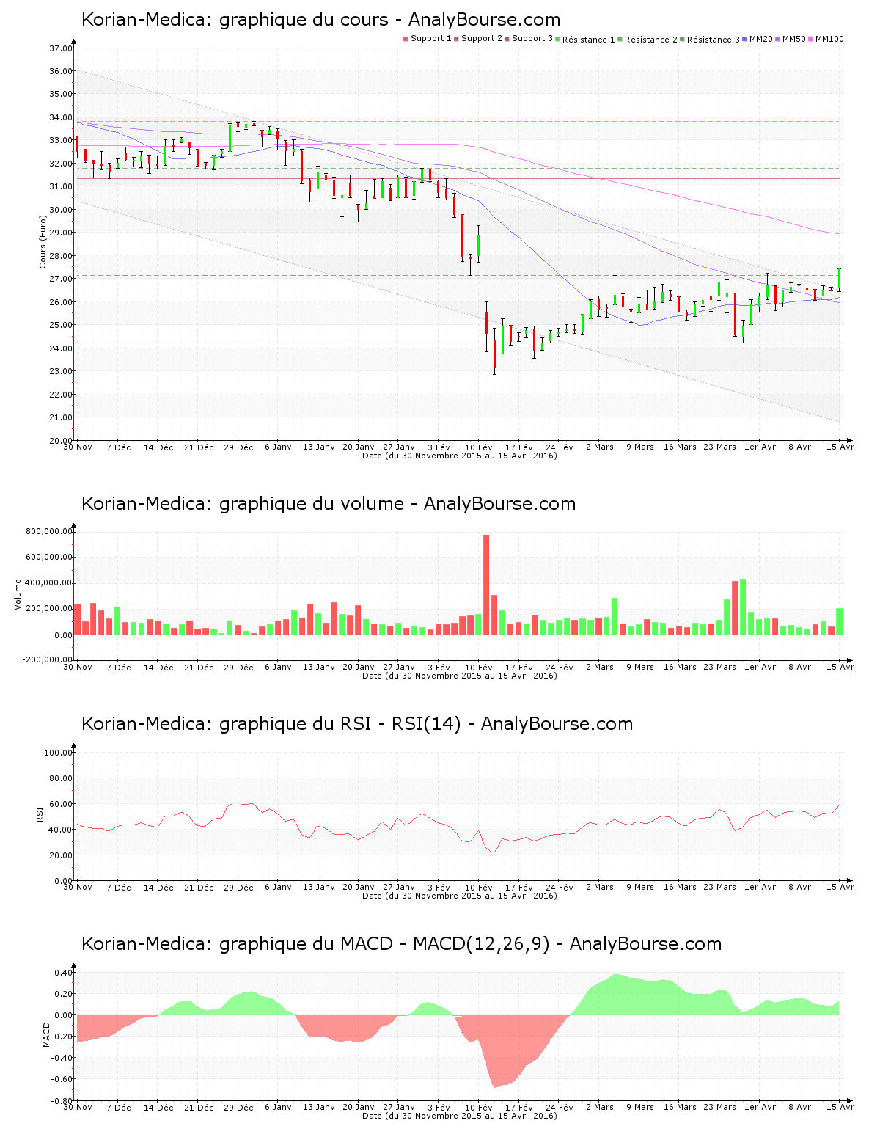
Task: Click the 'graphique du cours' chart title
Action: pyautogui.click(x=320, y=20)
